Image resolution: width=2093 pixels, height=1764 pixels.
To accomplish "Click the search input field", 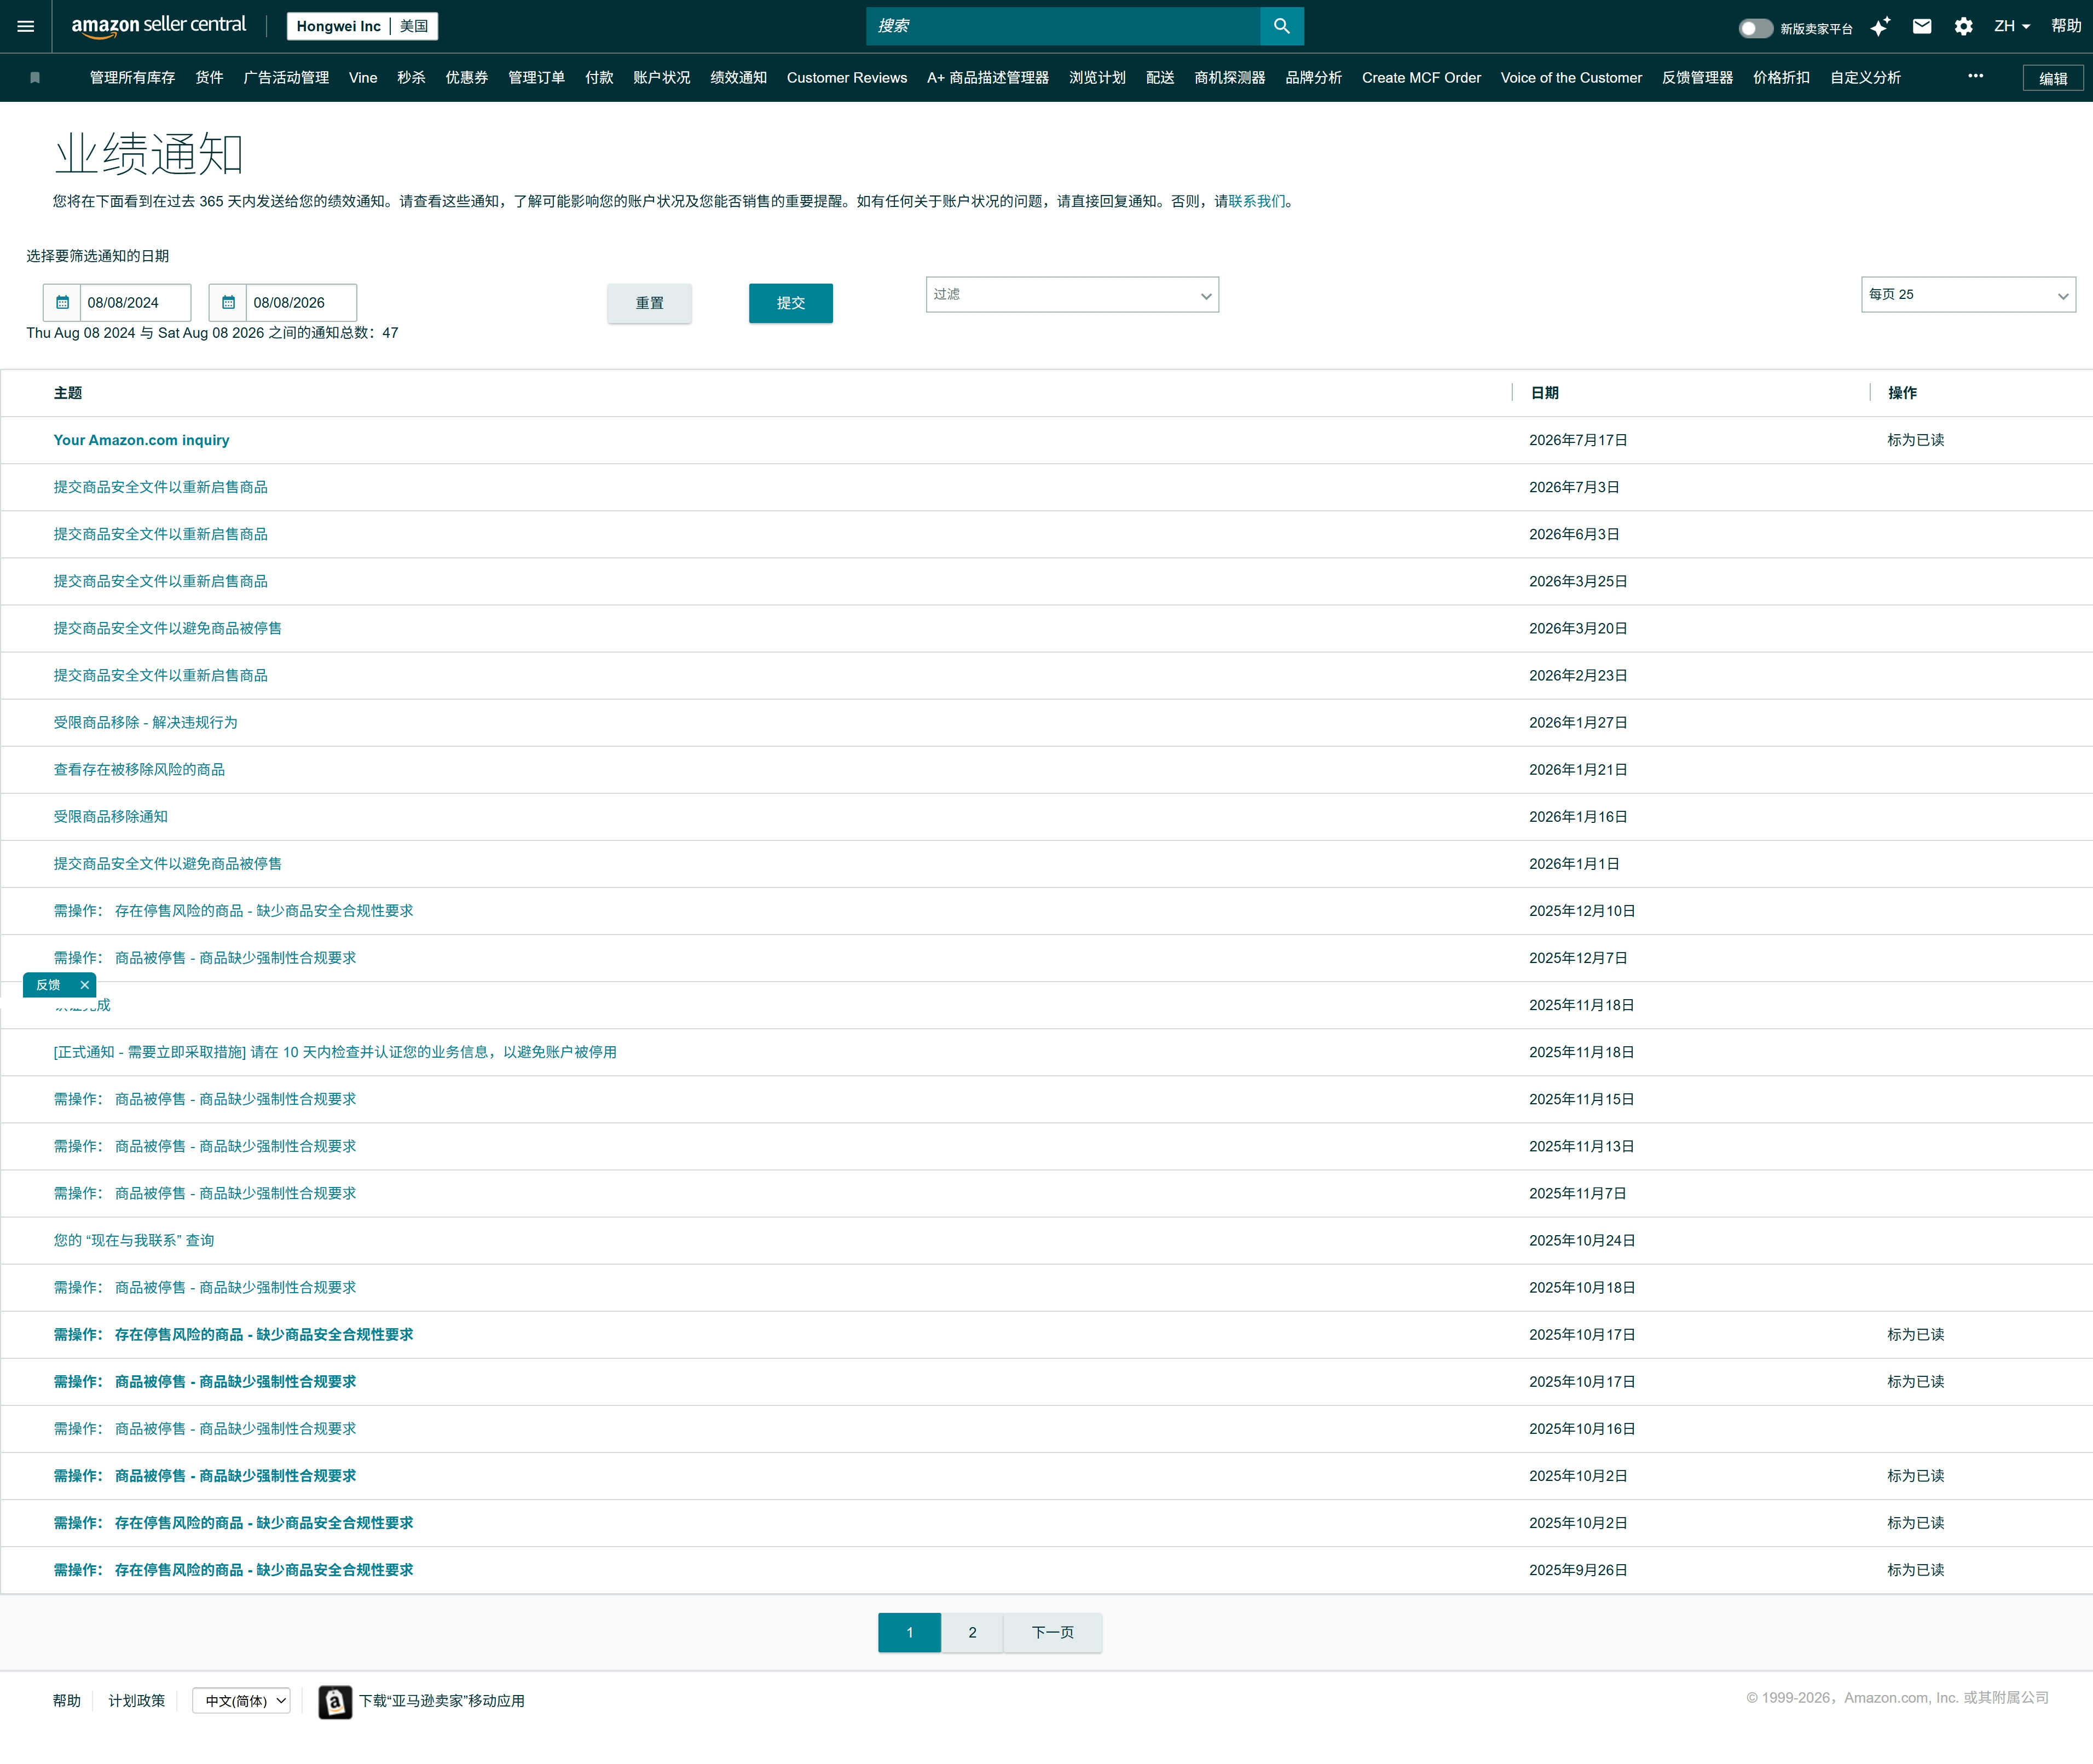I will [1063, 26].
